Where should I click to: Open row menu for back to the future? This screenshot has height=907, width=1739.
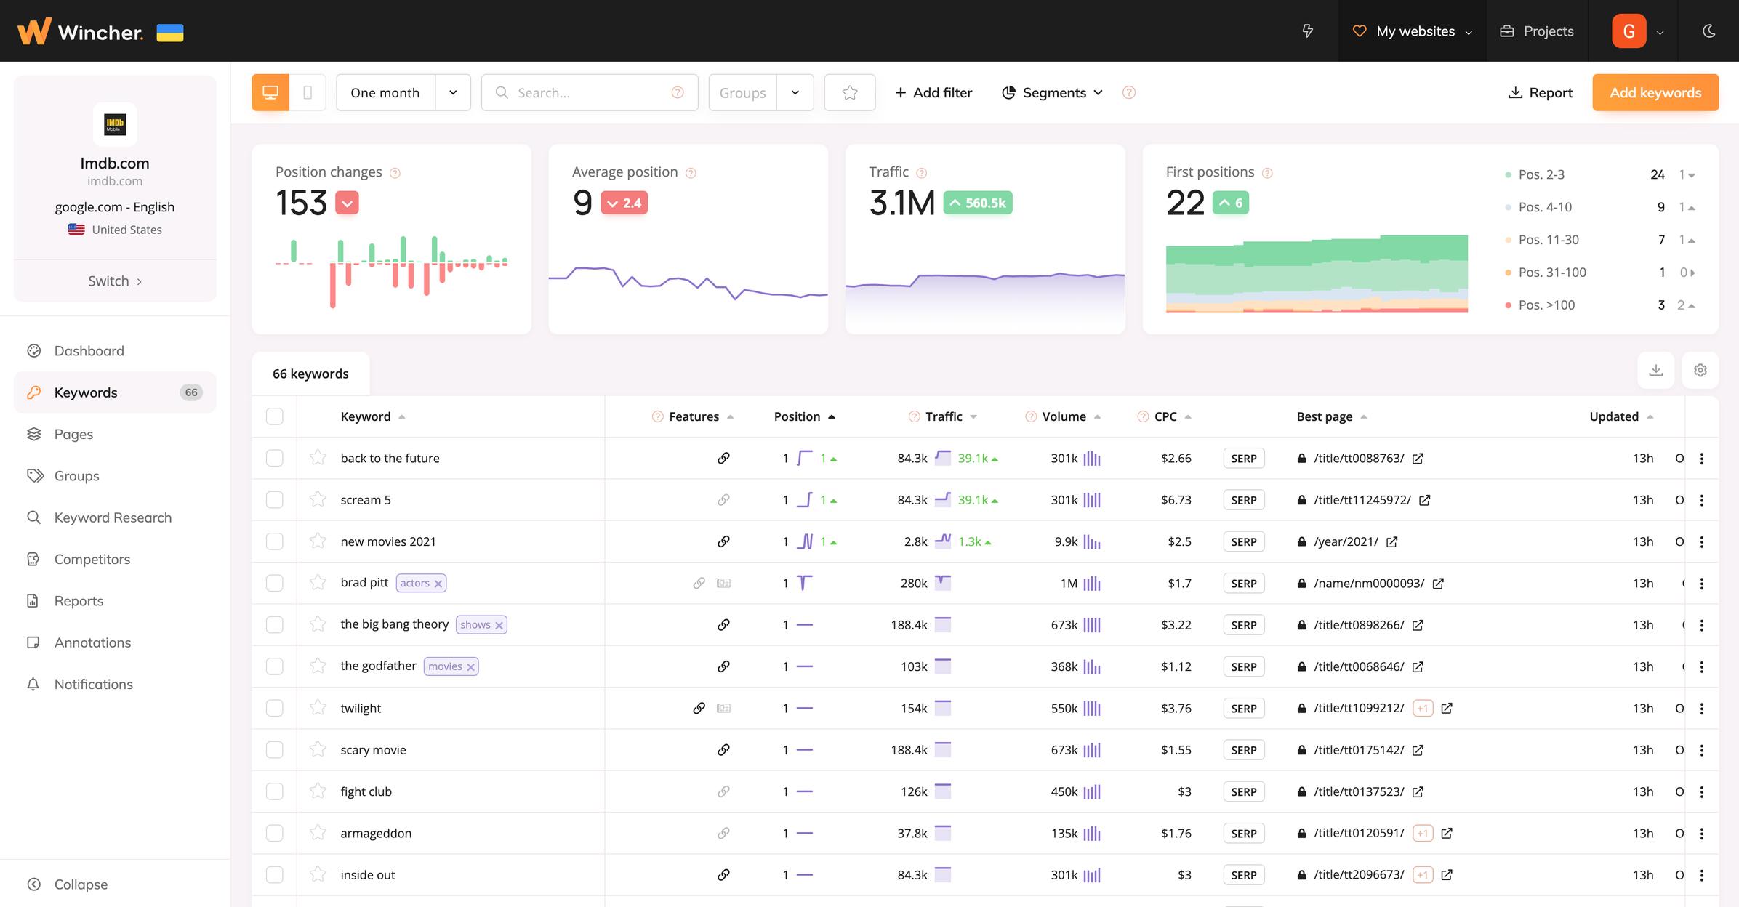pos(1701,459)
